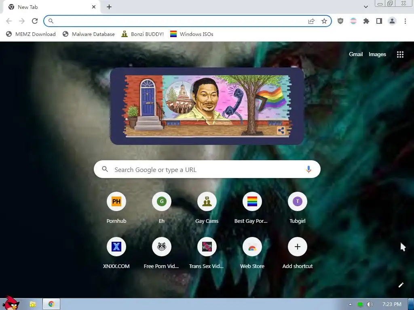Click the back navigation arrow
414x310 pixels.
[x=9, y=21]
